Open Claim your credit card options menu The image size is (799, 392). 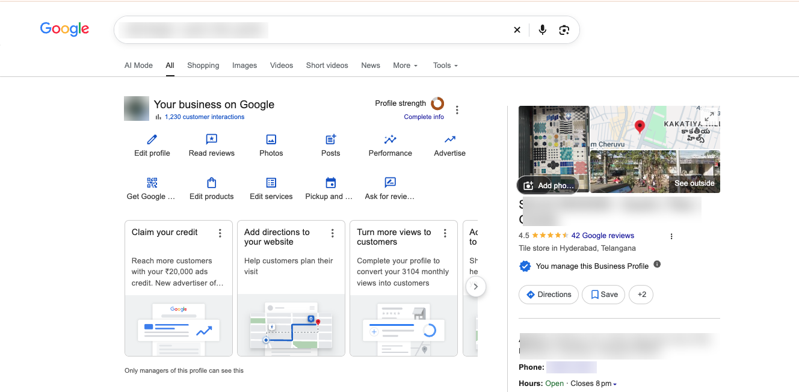pyautogui.click(x=220, y=233)
